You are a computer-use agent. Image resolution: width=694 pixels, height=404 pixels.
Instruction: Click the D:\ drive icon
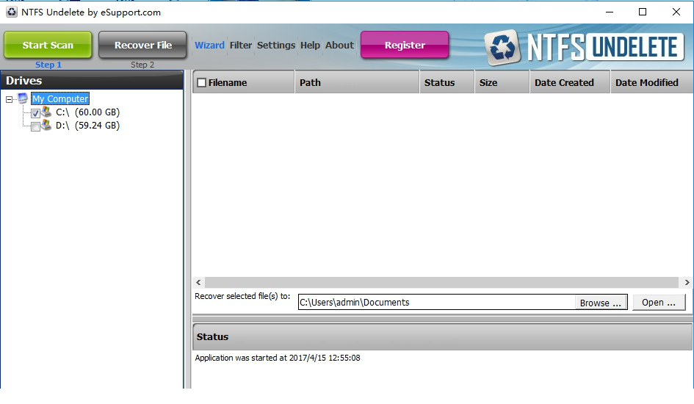click(46, 125)
